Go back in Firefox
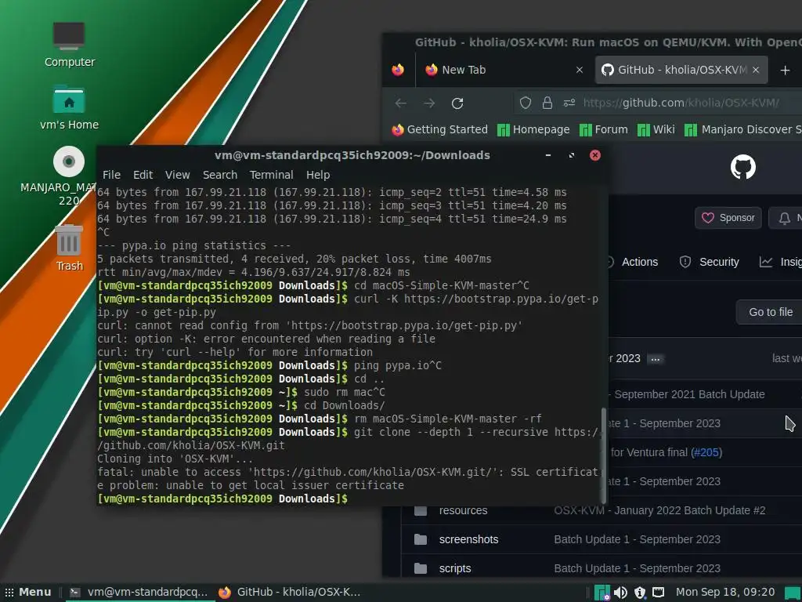This screenshot has width=802, height=602. (x=401, y=103)
